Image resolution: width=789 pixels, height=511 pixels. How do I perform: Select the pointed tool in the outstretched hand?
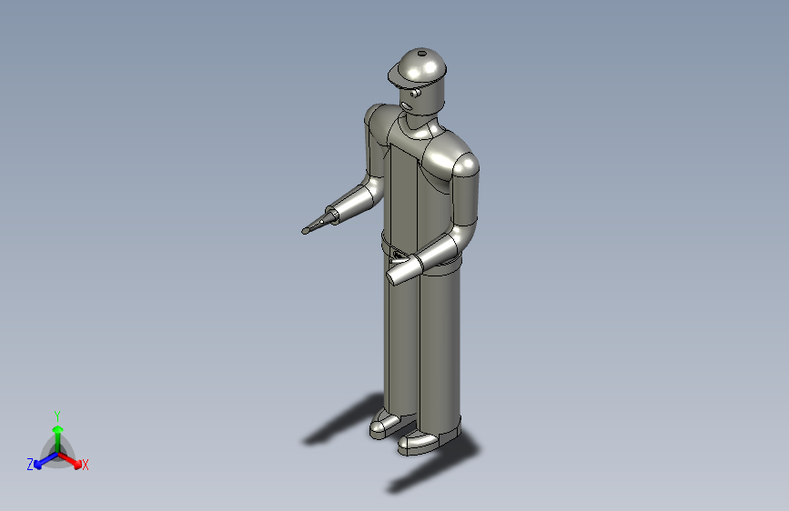pos(319,223)
